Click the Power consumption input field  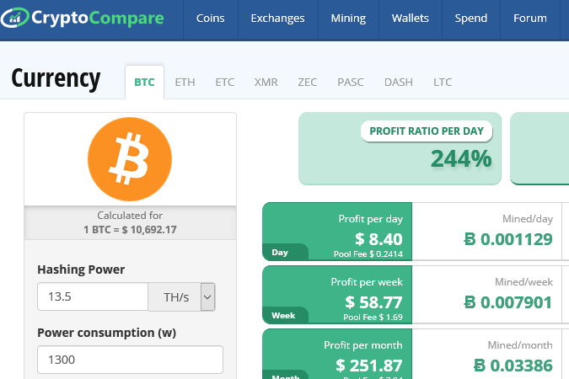[x=130, y=360]
